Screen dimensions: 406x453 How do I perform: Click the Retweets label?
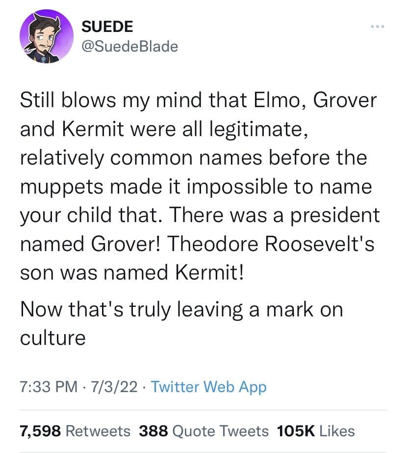click(98, 431)
